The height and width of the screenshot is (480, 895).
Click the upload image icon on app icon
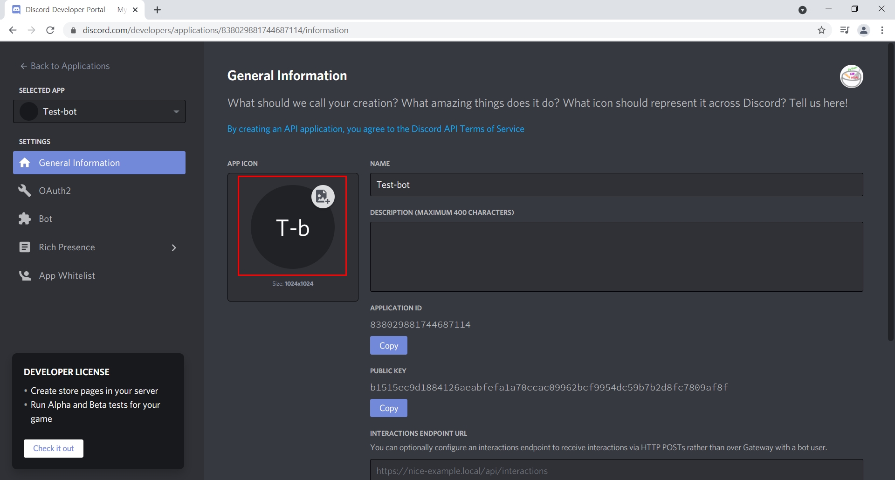point(323,197)
